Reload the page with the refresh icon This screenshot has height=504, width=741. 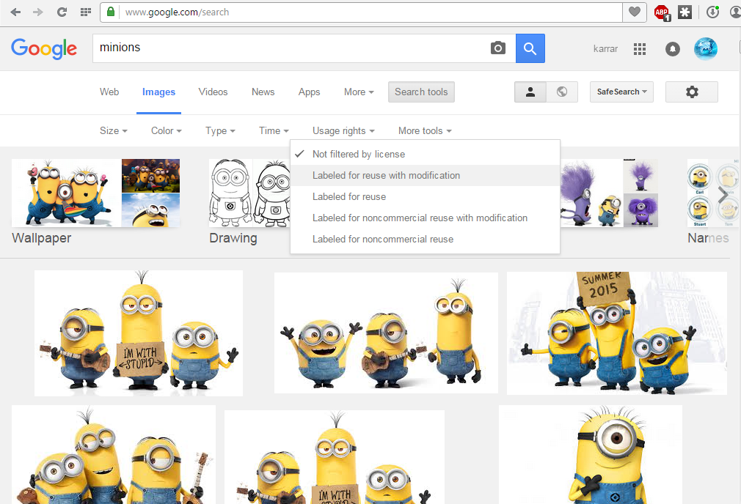point(62,12)
